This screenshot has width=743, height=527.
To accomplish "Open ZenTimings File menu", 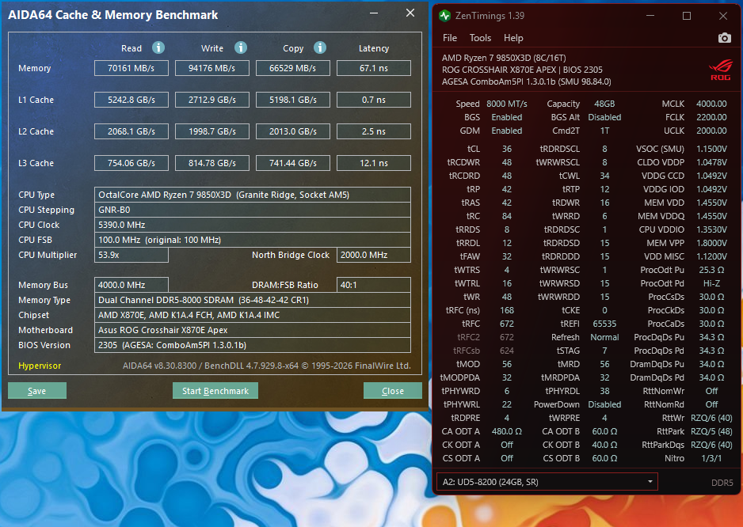I will click(x=450, y=38).
